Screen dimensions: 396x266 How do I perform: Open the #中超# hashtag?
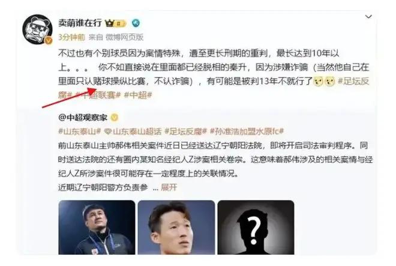[x=138, y=95]
